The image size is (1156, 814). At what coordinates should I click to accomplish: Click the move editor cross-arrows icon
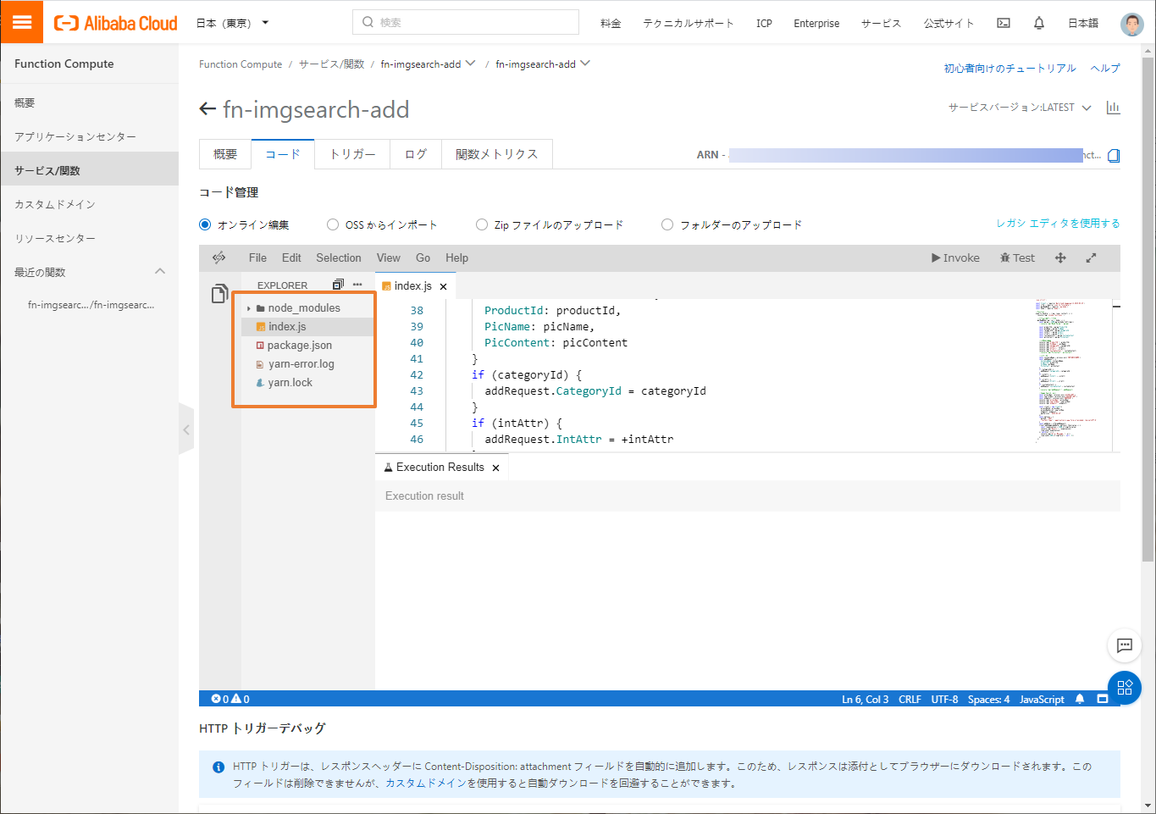(1060, 257)
